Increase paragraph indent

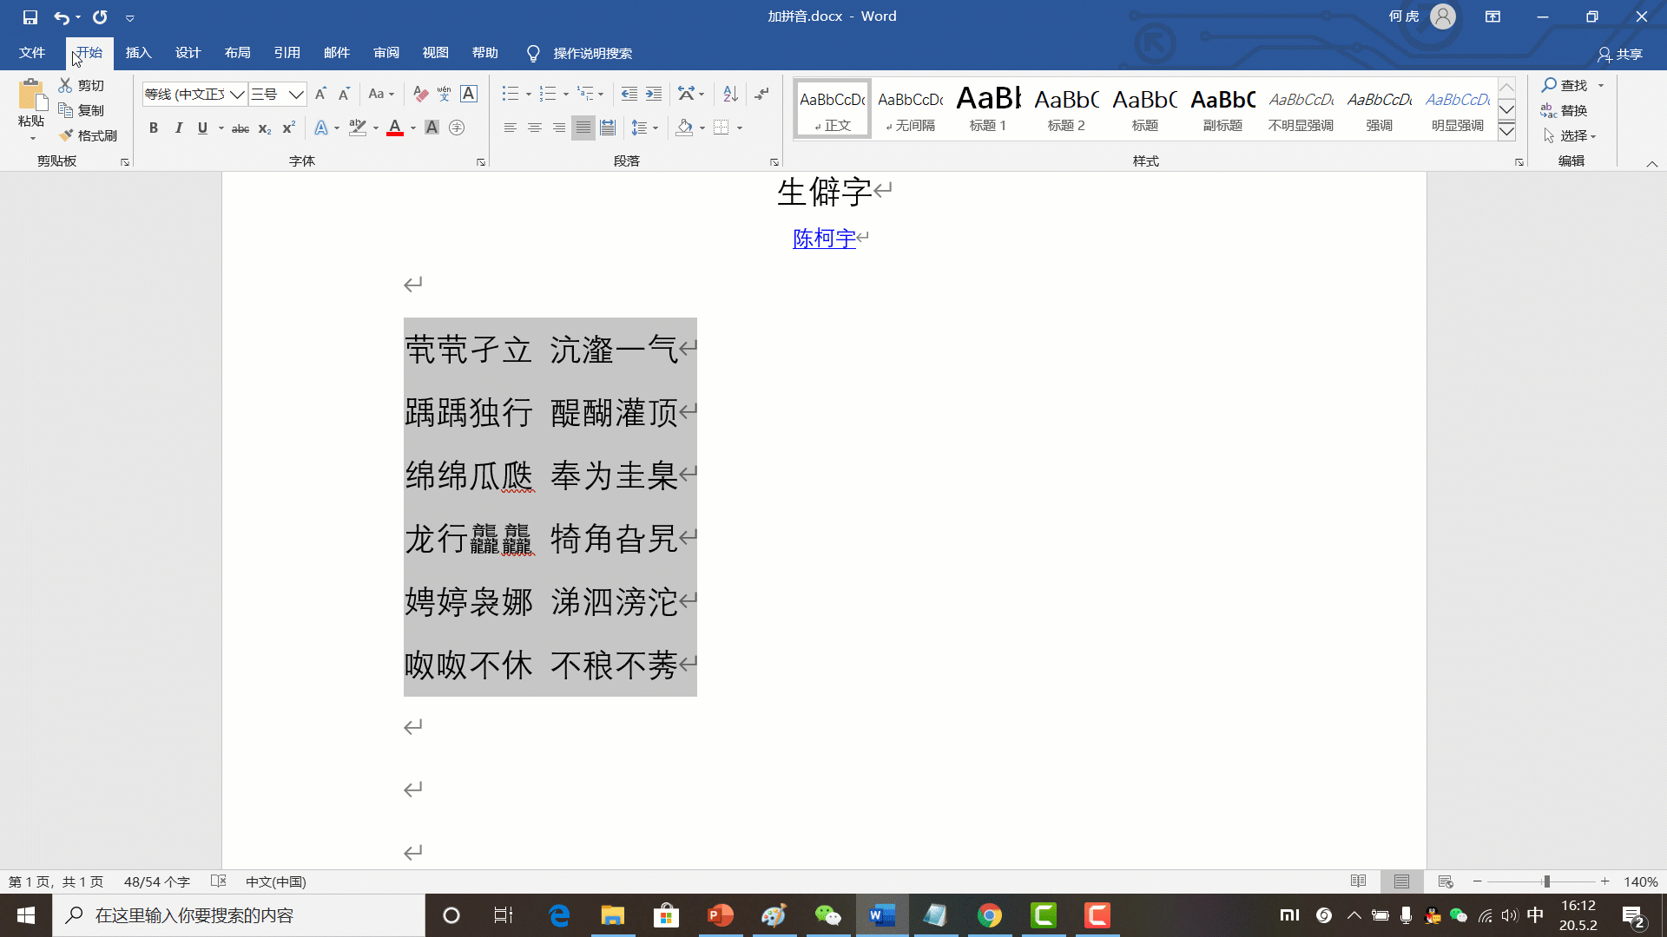[x=654, y=94]
